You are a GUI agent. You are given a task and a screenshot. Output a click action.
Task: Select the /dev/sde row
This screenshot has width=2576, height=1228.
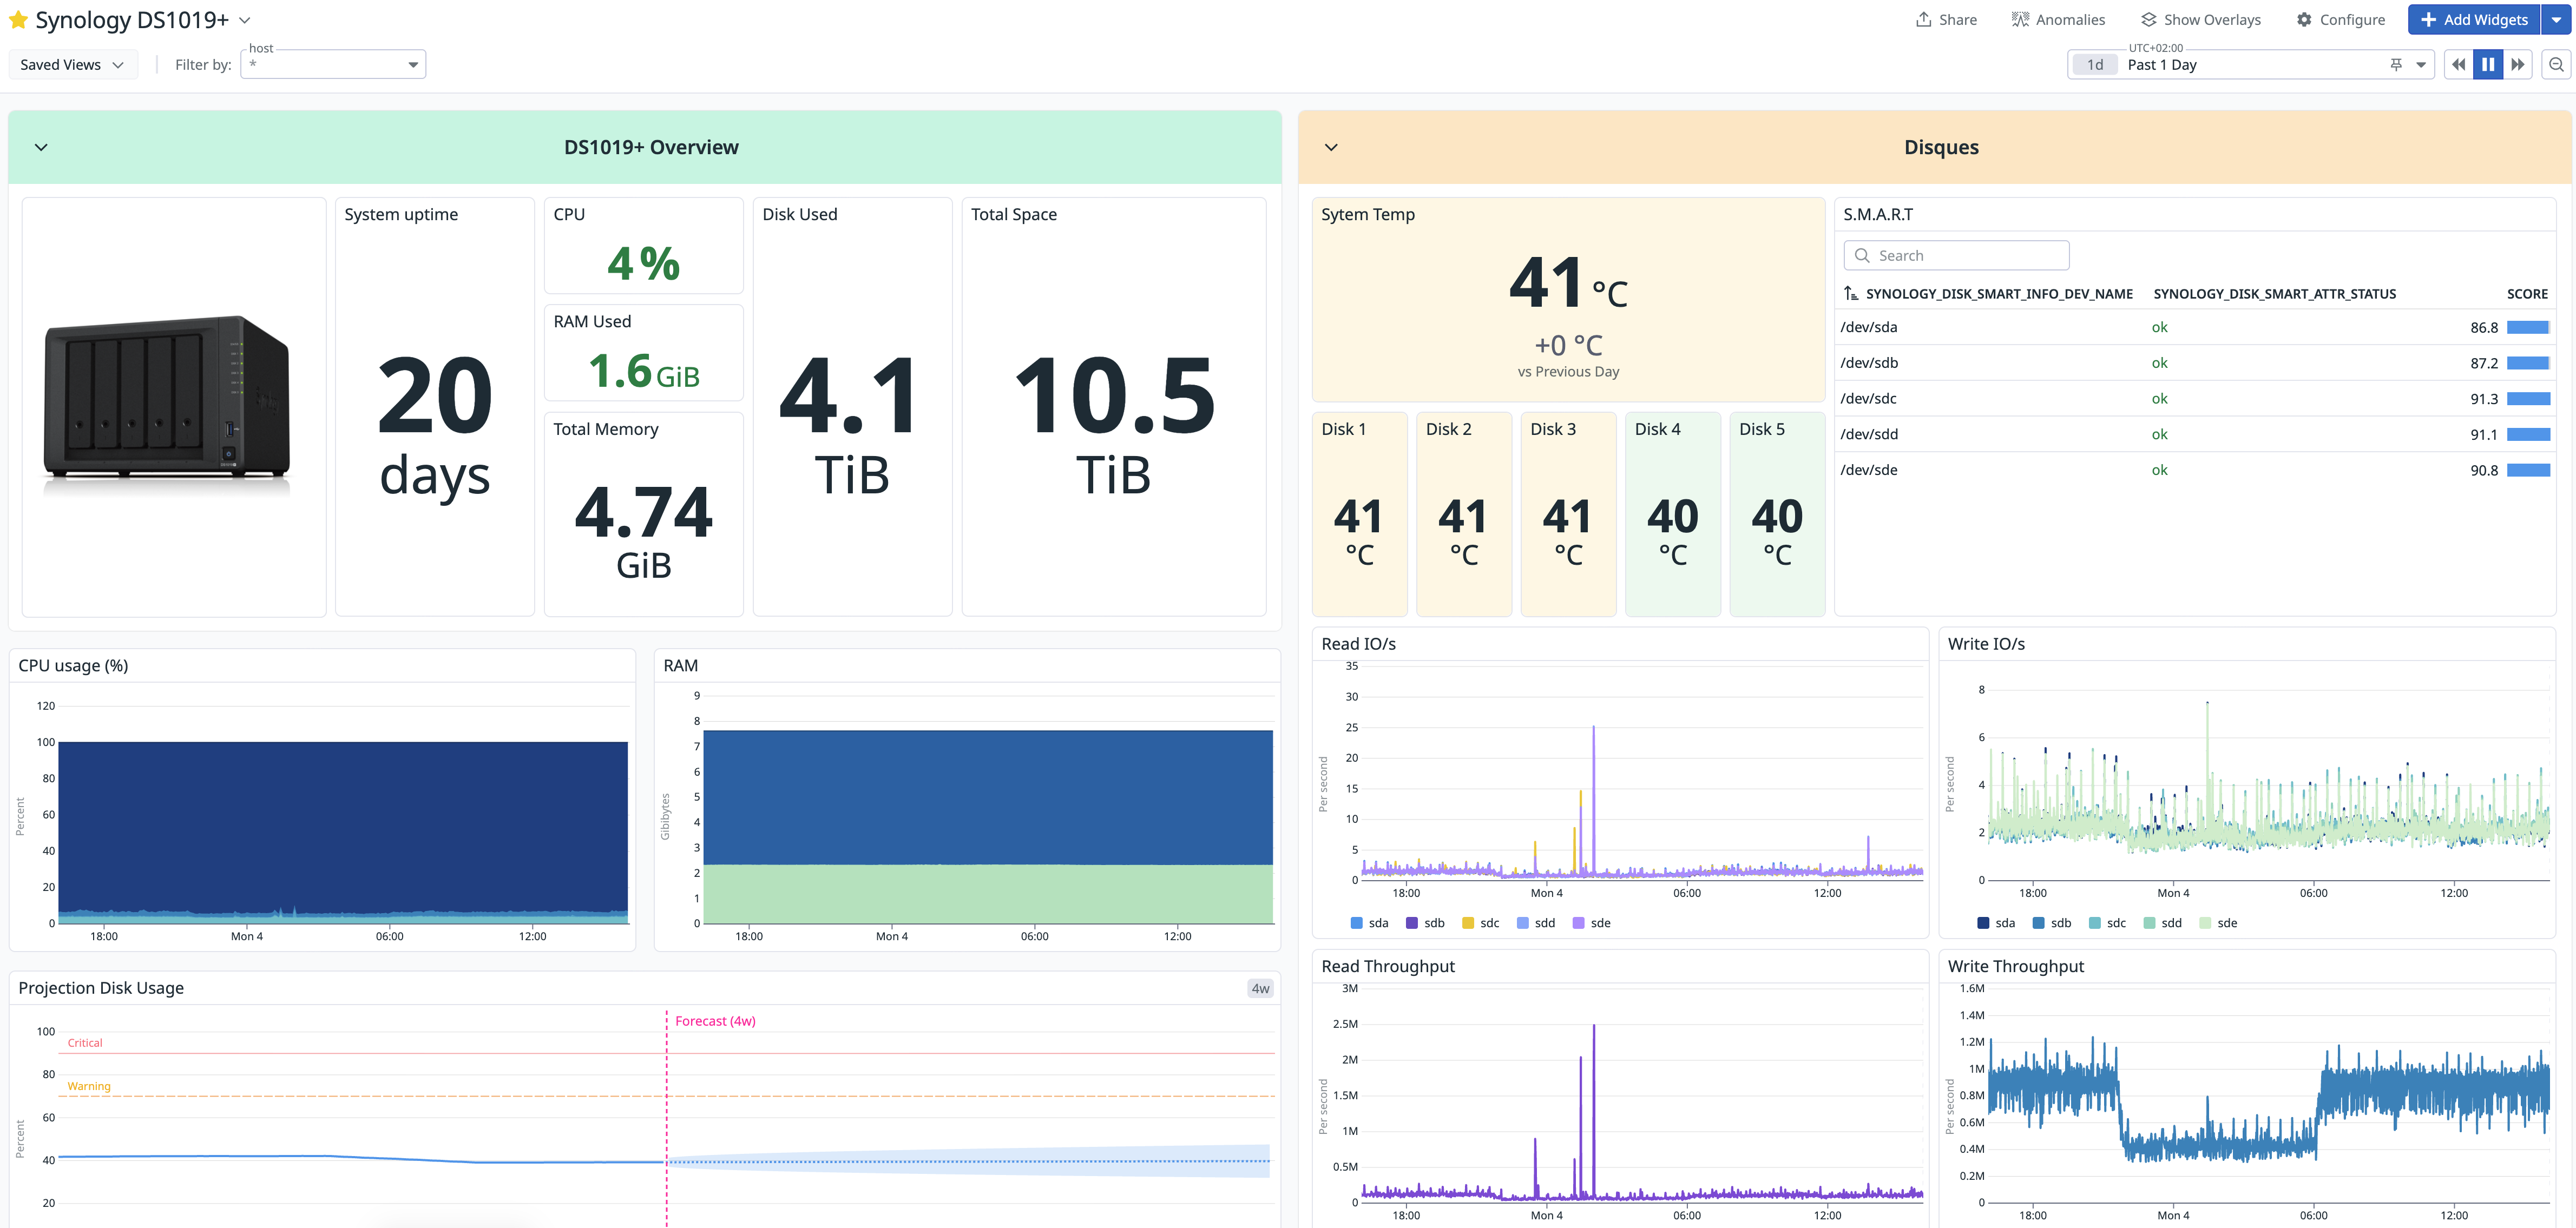[x=2194, y=470]
